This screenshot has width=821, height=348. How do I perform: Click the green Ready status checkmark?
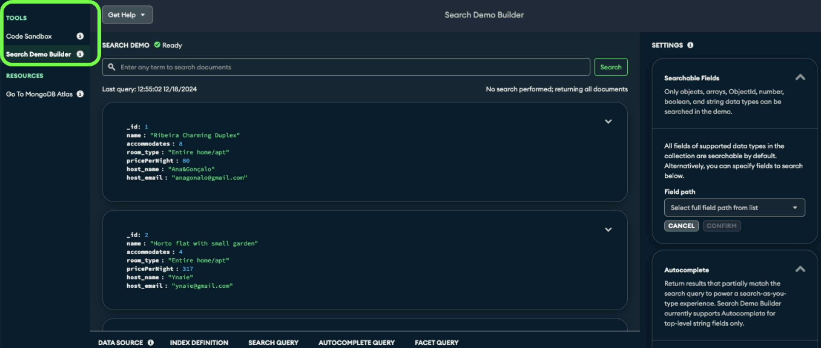pyautogui.click(x=157, y=45)
